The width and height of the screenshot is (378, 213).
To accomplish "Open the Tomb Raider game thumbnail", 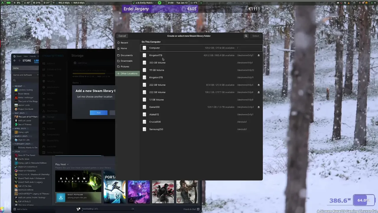I will pos(187,192).
